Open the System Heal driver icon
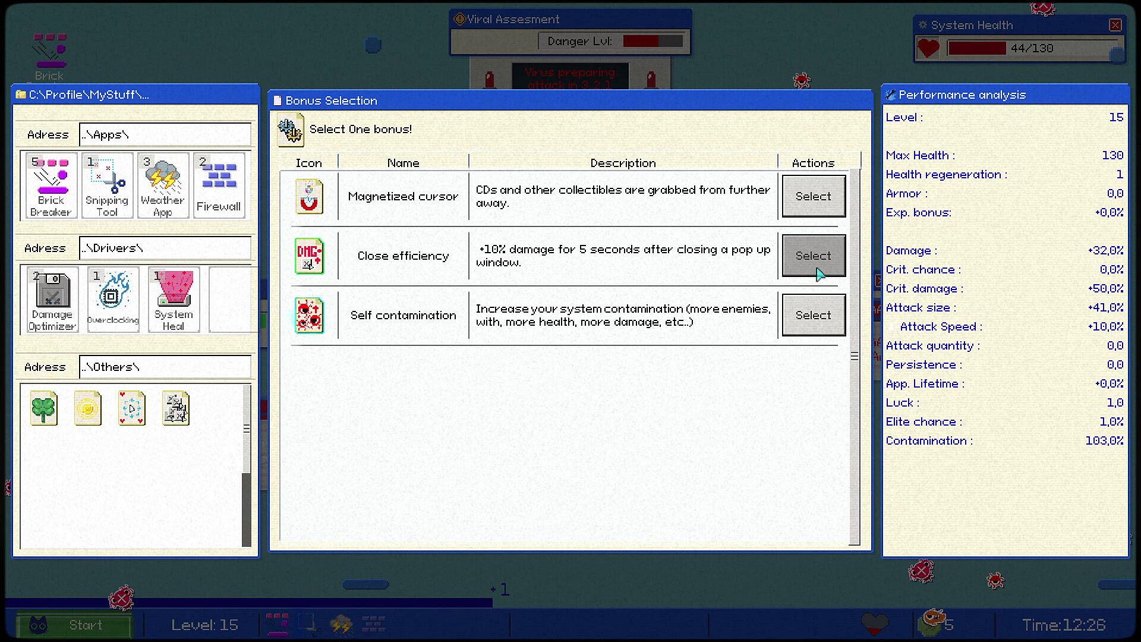The image size is (1141, 642). [x=174, y=300]
